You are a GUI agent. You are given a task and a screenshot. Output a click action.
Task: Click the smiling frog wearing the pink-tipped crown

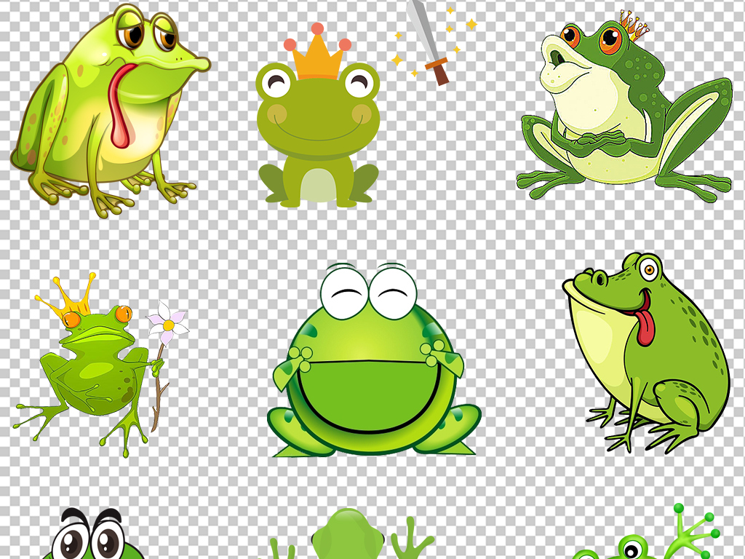coord(318,115)
